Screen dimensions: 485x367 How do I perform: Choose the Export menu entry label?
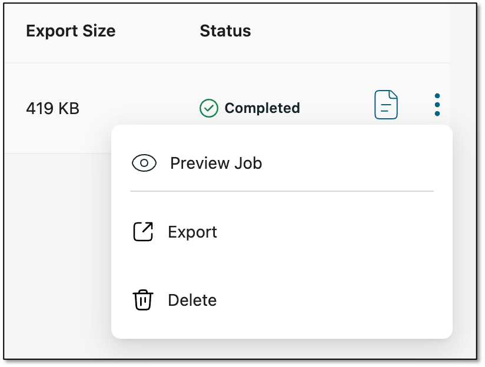192,232
